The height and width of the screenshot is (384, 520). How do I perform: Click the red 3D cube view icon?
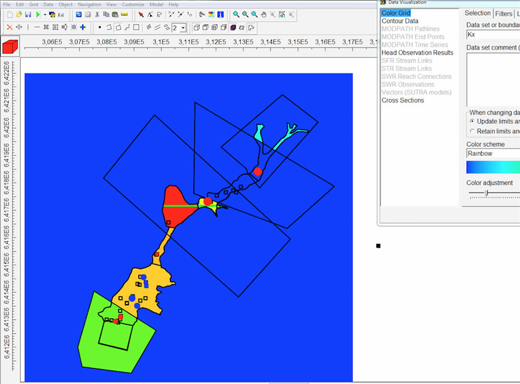tap(10, 47)
